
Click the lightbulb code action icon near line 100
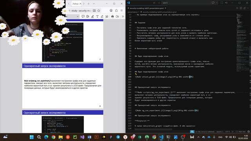click(136, 74)
